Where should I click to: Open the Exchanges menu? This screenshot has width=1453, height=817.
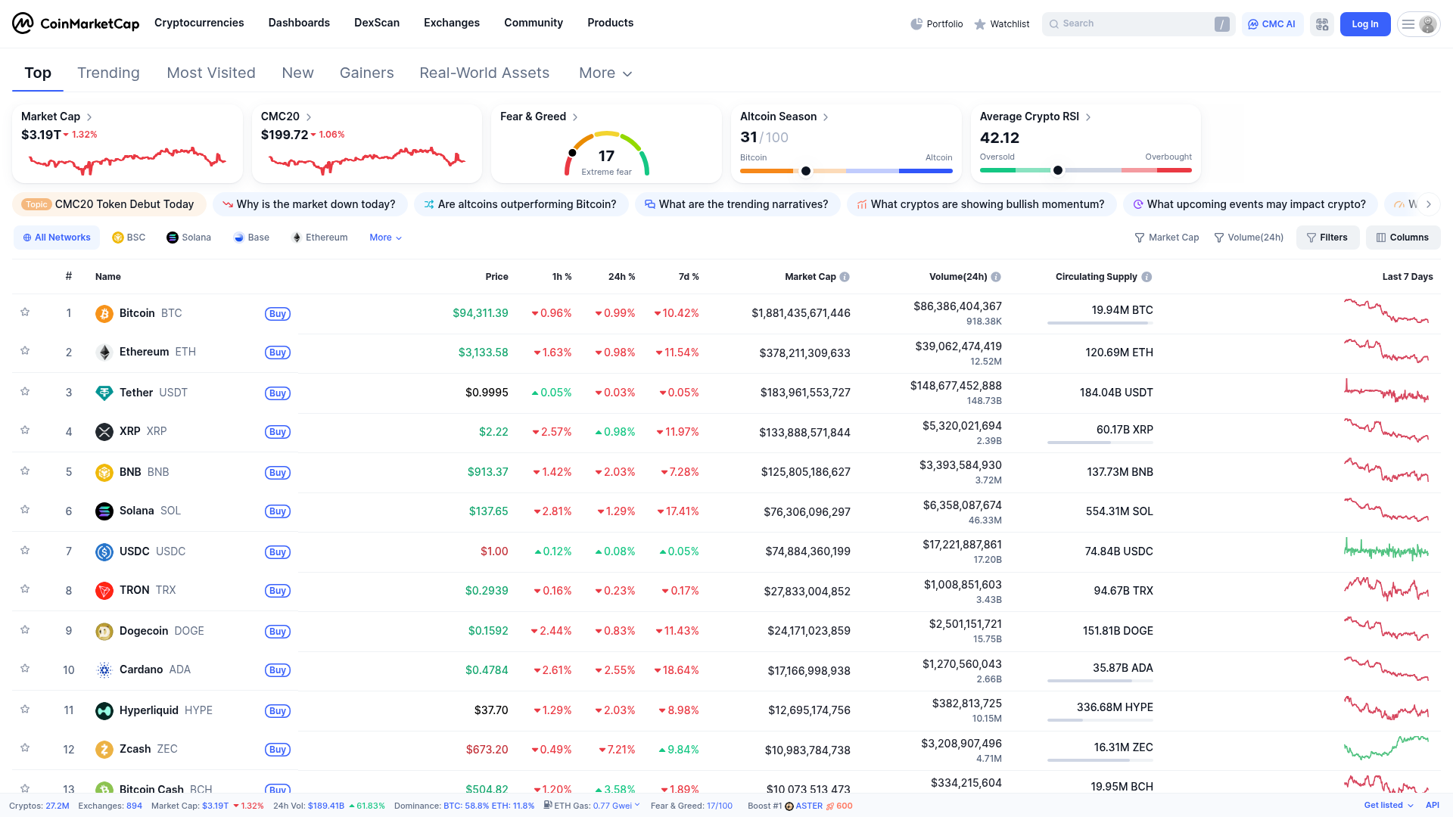(x=452, y=23)
